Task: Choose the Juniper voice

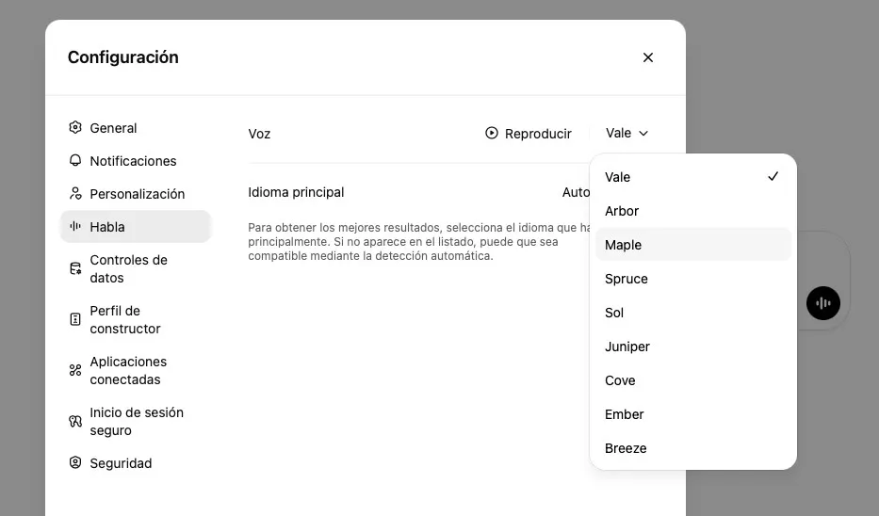Action: [693, 347]
